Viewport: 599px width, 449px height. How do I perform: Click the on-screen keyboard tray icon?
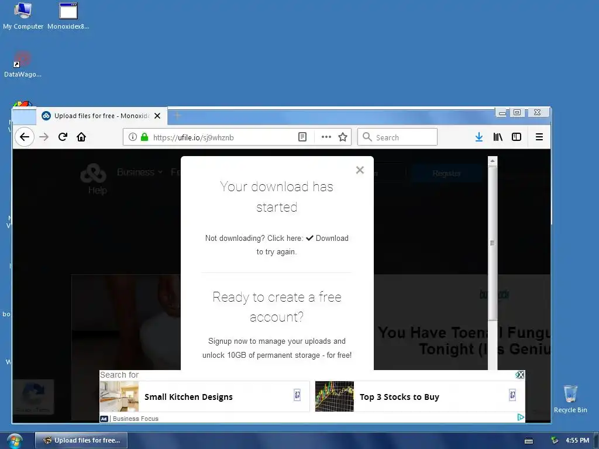tap(529, 441)
